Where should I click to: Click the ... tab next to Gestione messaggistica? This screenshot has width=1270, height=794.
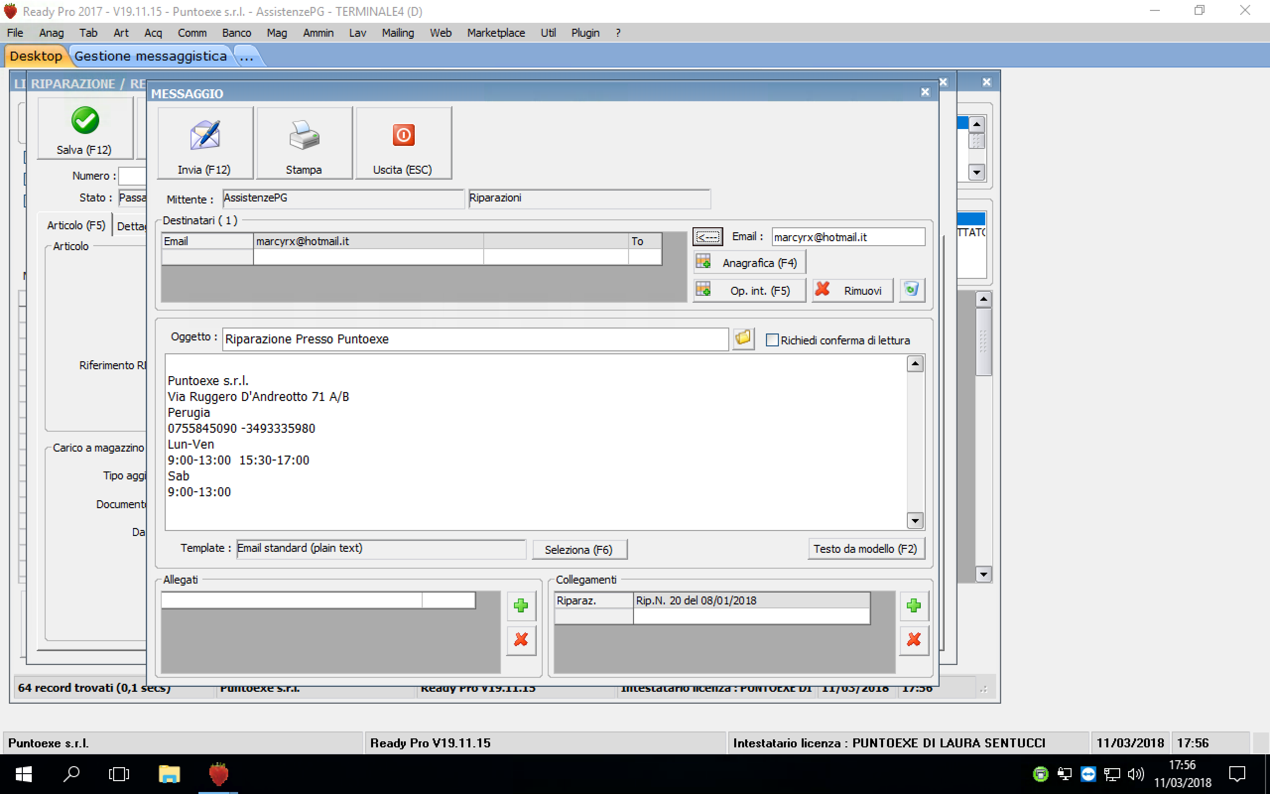pyautogui.click(x=246, y=56)
